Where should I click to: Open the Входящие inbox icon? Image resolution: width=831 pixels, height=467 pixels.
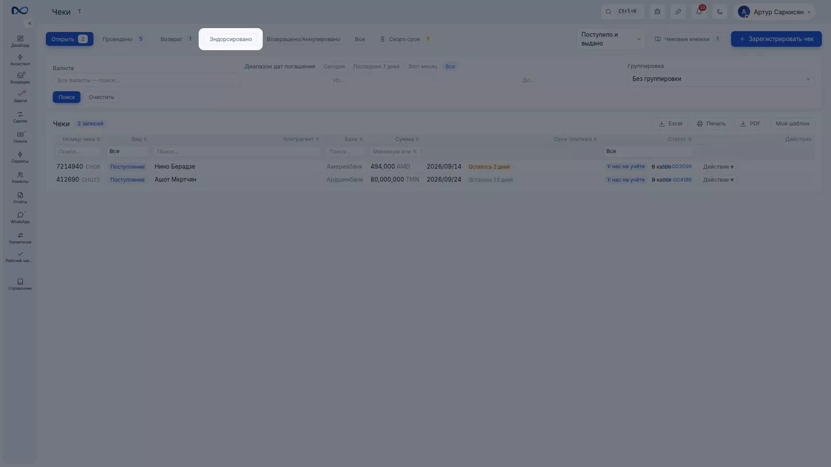point(20,78)
